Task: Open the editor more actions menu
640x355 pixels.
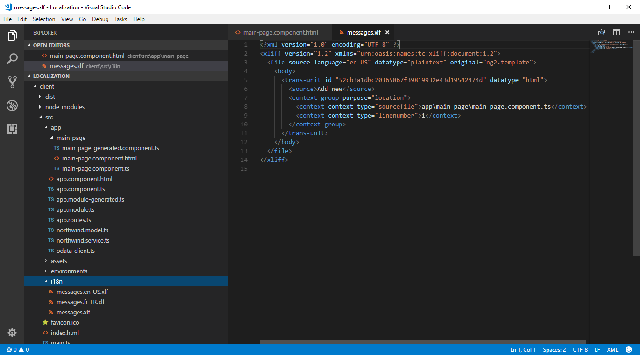Action: pos(631,32)
